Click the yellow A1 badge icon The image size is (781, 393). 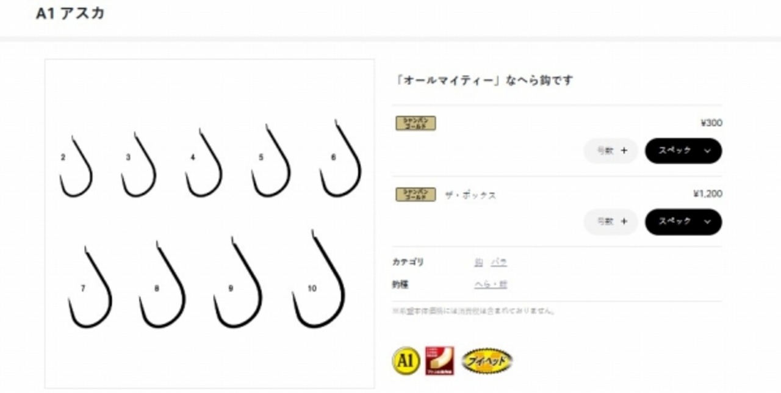click(x=406, y=360)
